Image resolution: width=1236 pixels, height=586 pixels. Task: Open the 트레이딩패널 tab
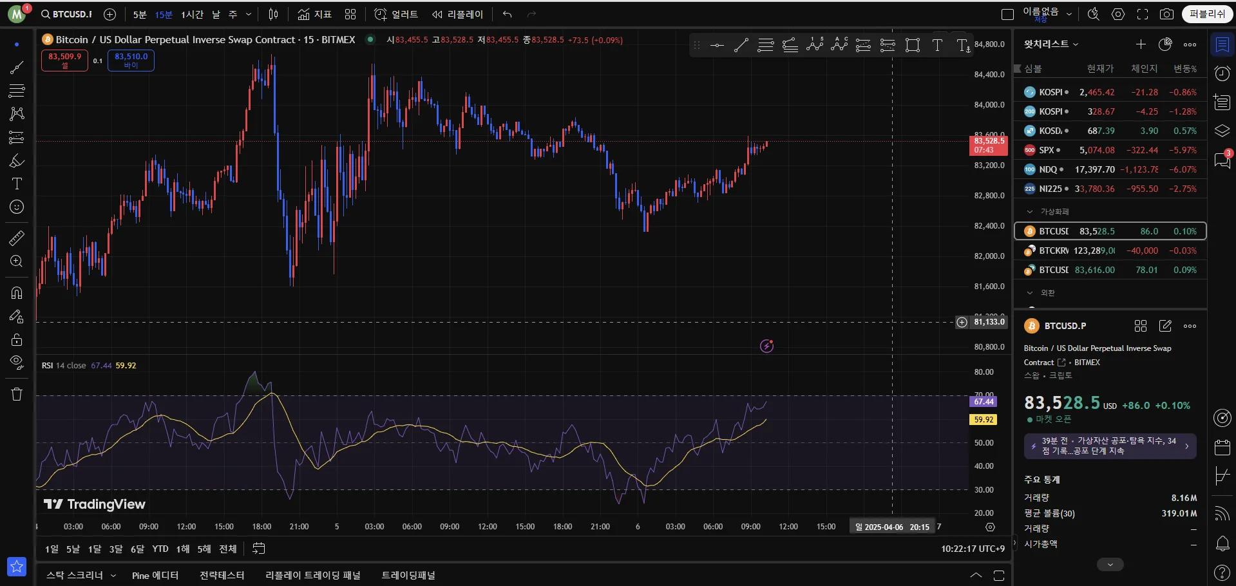pos(408,575)
